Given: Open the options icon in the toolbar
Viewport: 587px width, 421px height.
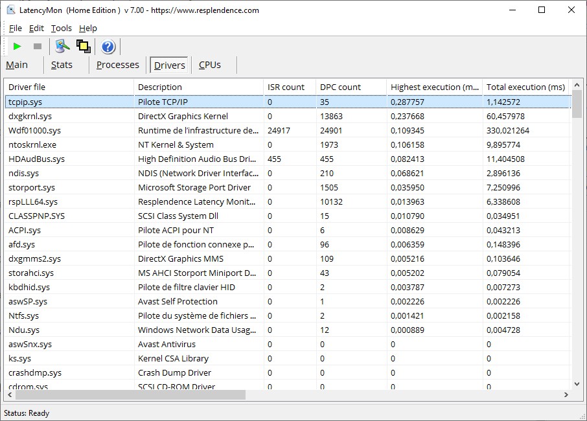Looking at the screenshot, I should (62, 46).
